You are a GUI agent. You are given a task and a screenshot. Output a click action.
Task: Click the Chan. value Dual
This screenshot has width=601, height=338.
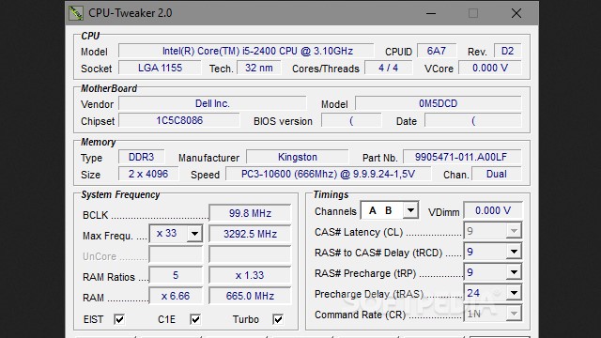pos(497,174)
